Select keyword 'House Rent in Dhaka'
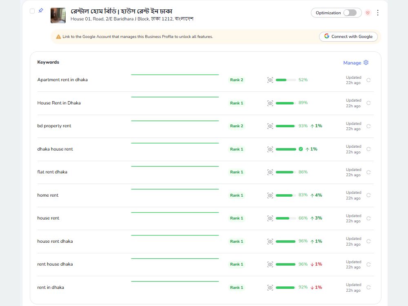 click(59, 103)
